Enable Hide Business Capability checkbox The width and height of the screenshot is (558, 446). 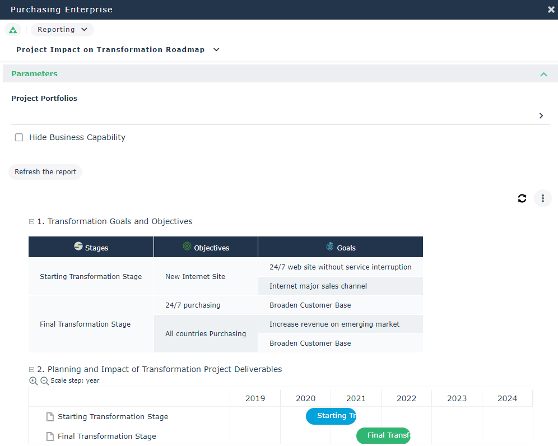click(x=19, y=137)
